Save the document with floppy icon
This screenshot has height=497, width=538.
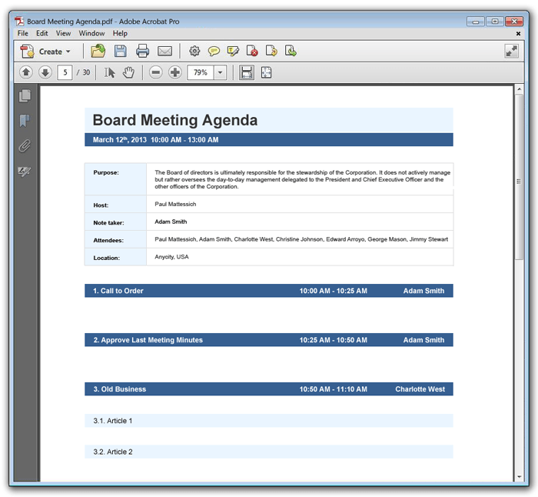click(121, 52)
